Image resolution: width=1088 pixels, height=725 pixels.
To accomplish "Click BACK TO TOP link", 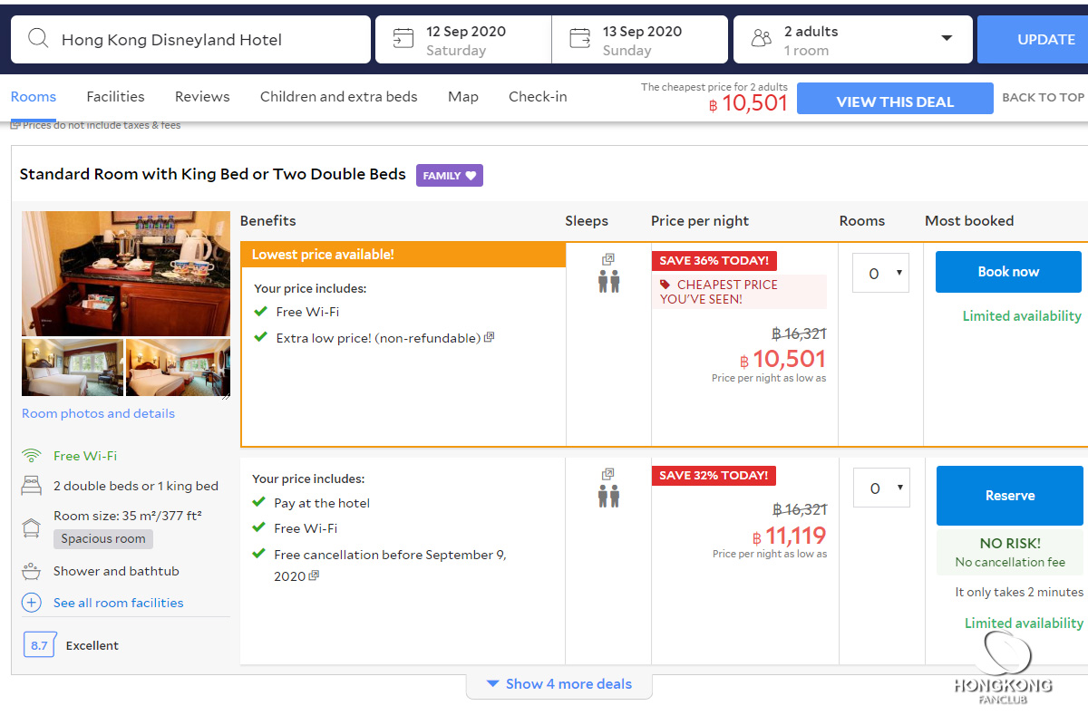I will (1043, 98).
